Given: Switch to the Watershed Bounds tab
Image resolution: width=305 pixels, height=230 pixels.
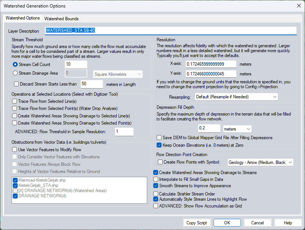Looking at the screenshot, I should coord(61,18).
